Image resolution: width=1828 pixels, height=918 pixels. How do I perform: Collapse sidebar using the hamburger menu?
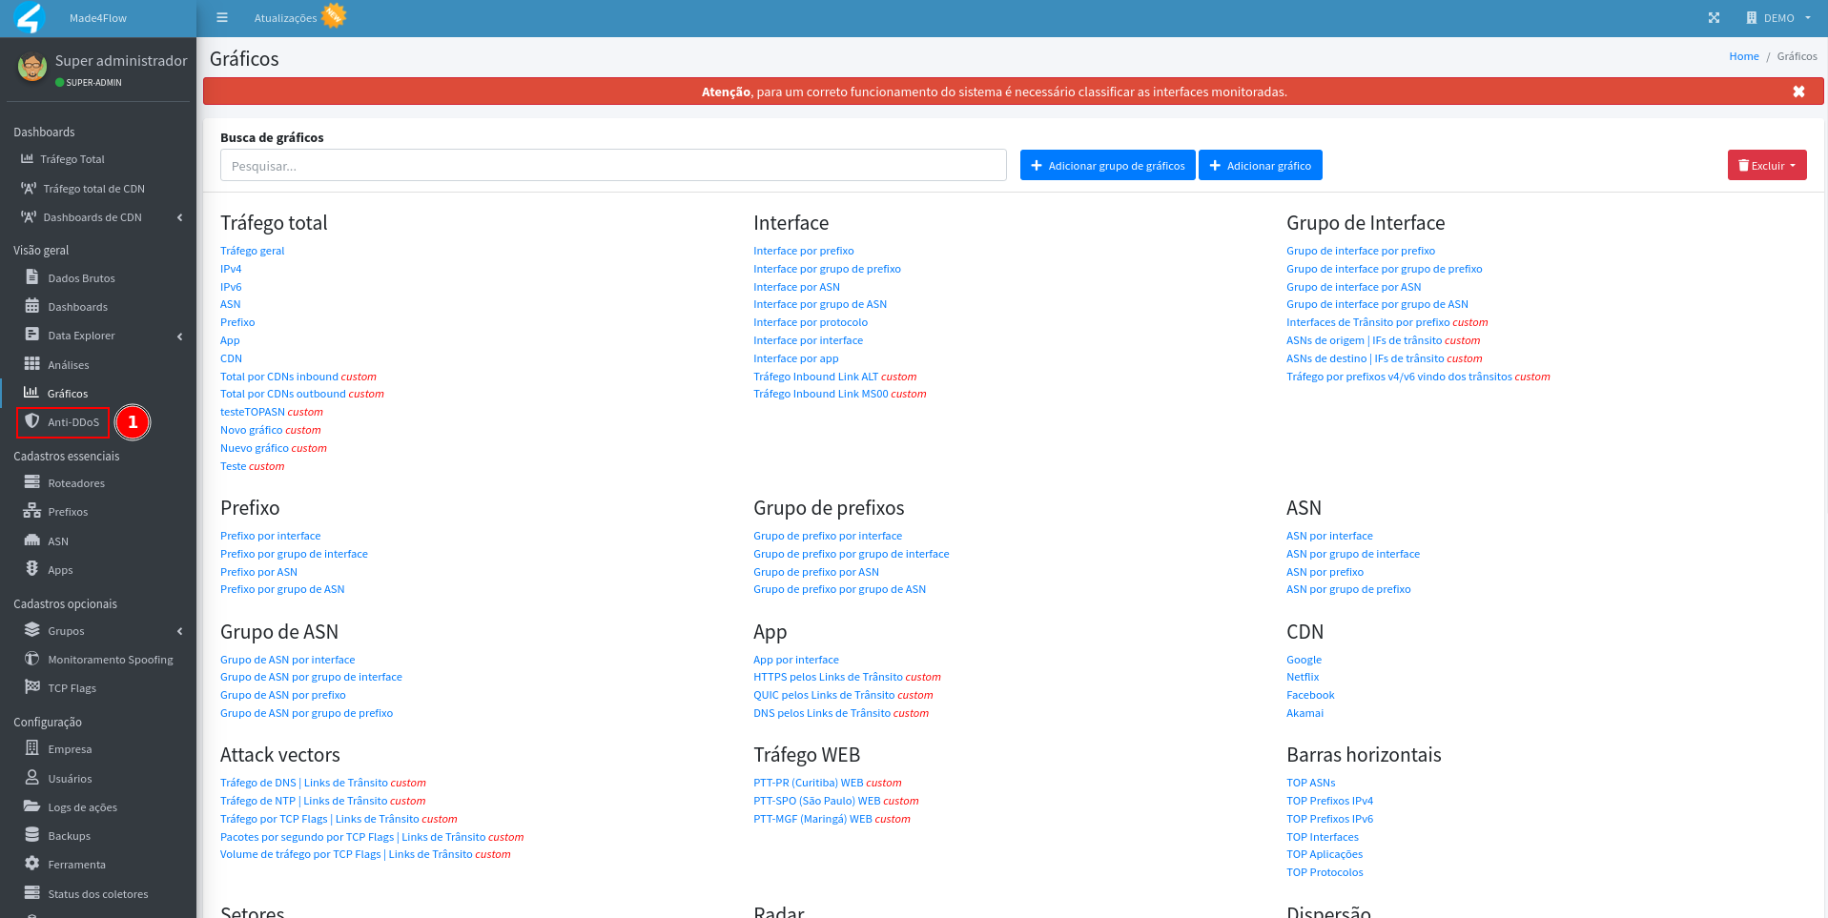[222, 16]
